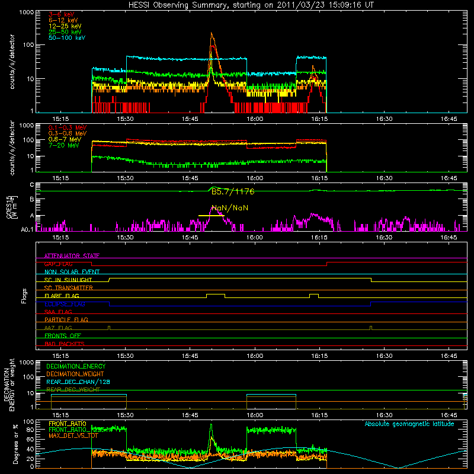Click the vertical Flags axis title
474x474 pixels.
click(24, 296)
